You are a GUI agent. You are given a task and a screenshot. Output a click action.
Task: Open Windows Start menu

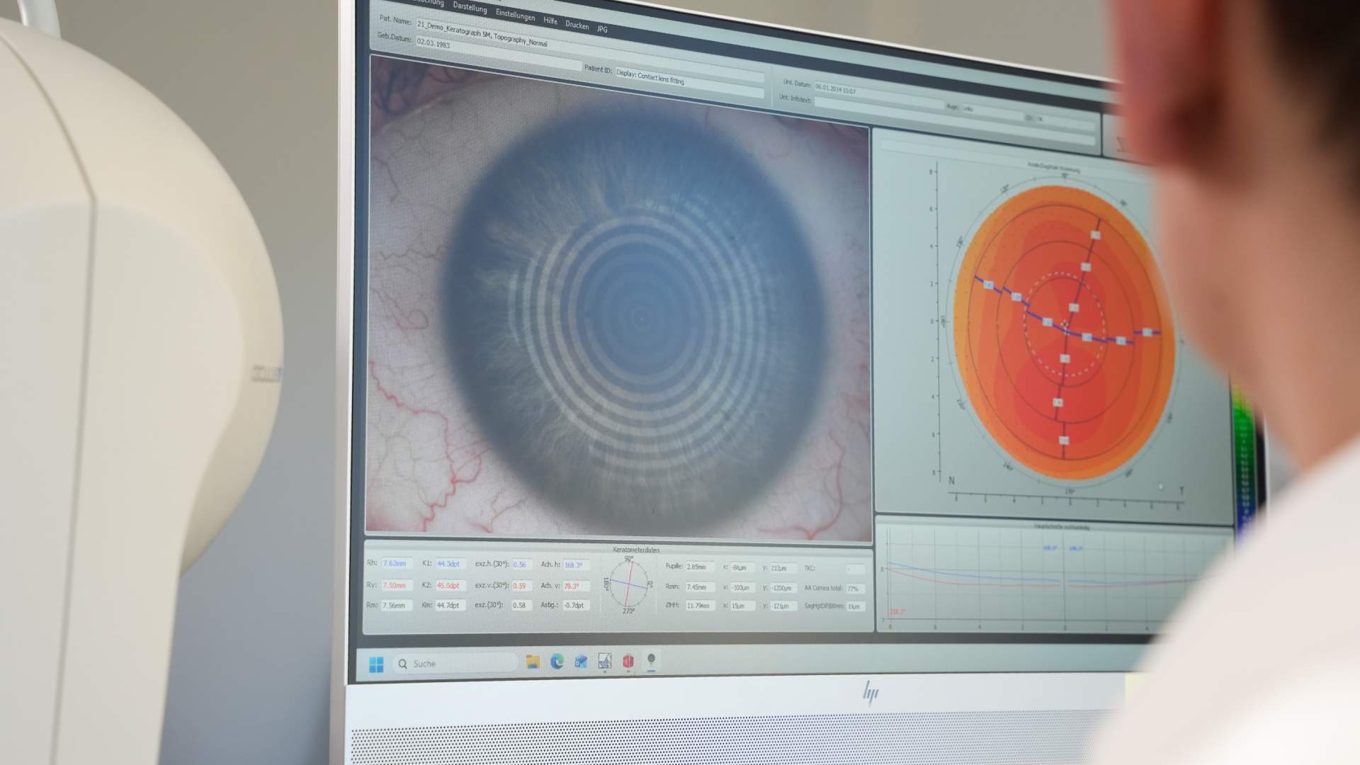pos(376,664)
